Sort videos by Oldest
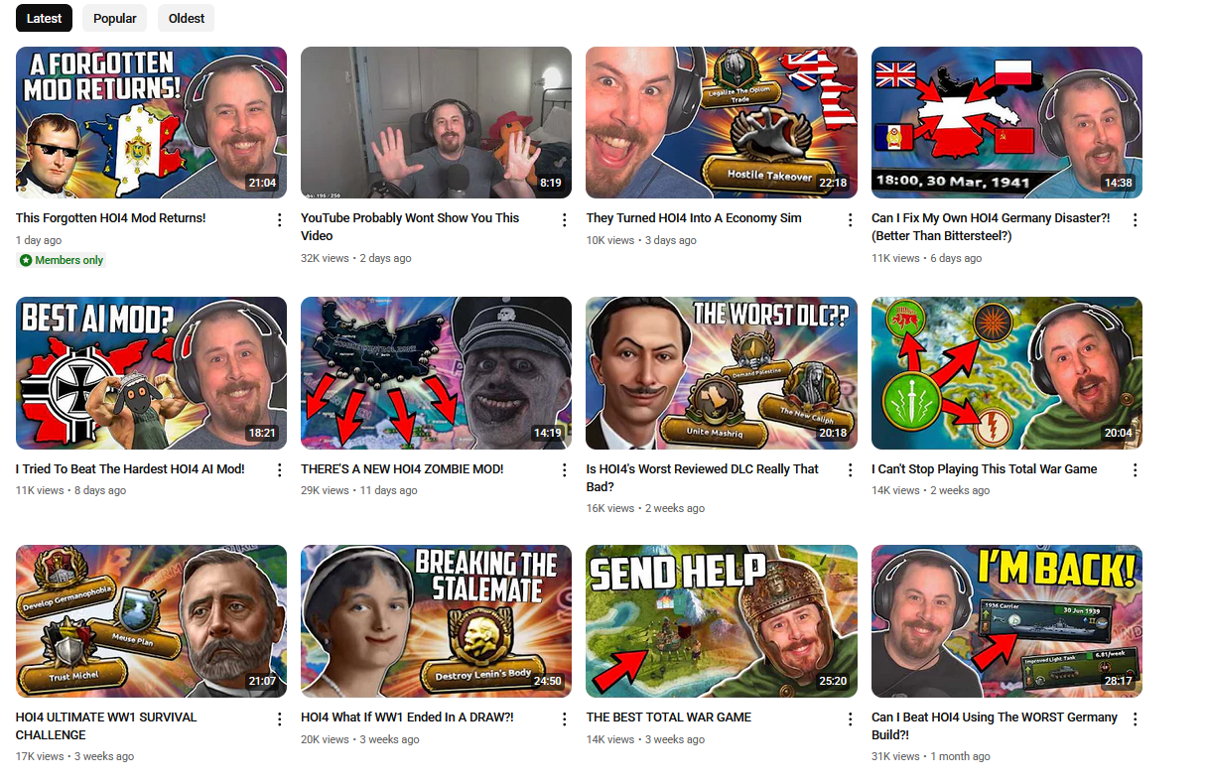The image size is (1206, 783). click(187, 18)
